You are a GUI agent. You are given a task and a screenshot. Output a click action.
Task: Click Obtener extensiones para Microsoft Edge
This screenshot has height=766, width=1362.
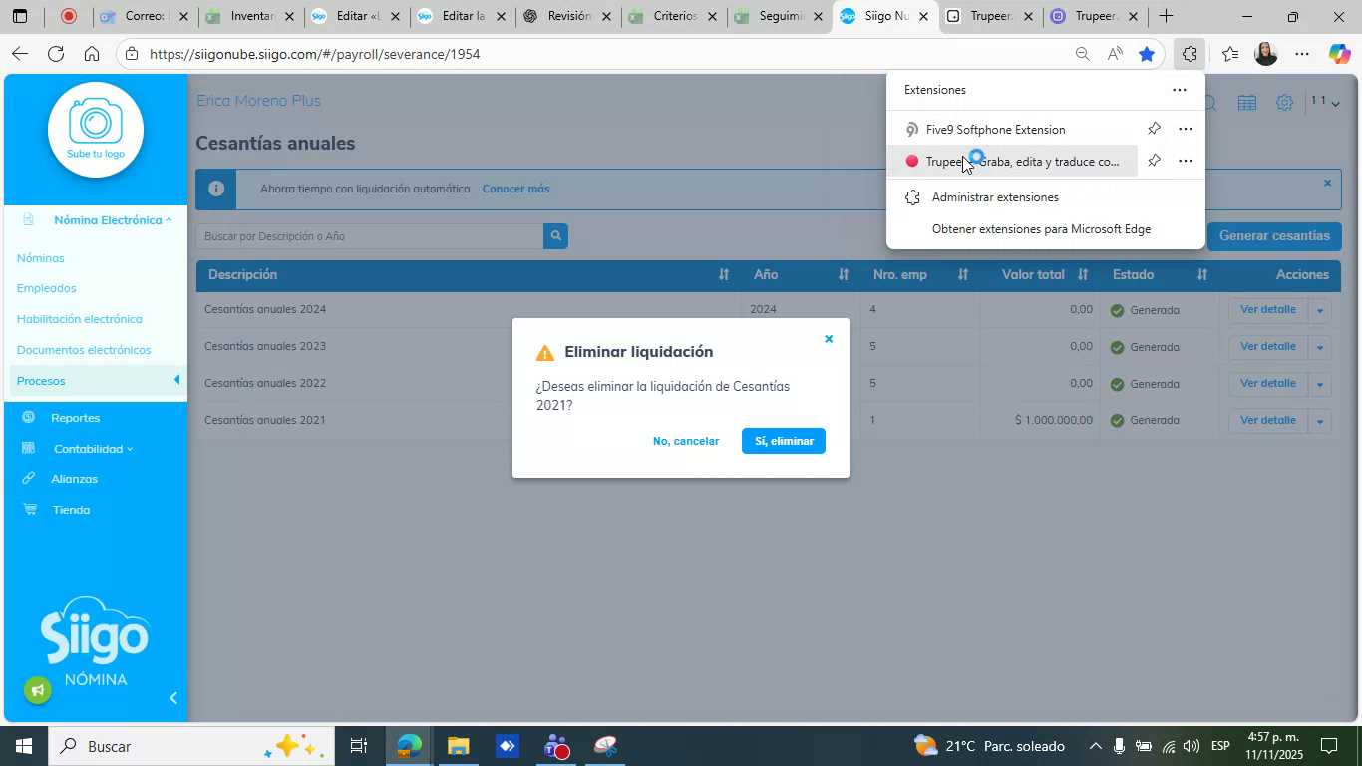click(1041, 229)
